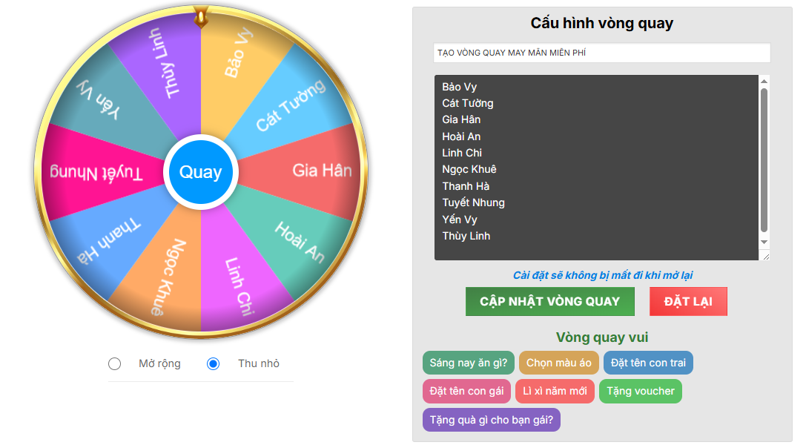Choose the Chọn màu áo preset
The image size is (806, 445).
[x=559, y=363]
